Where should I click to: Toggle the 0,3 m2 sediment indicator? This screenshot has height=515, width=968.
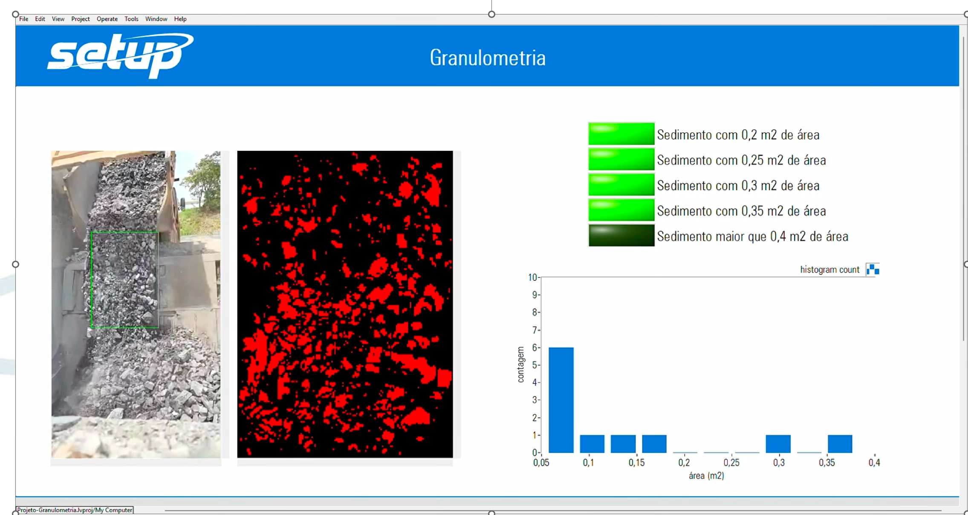click(621, 185)
